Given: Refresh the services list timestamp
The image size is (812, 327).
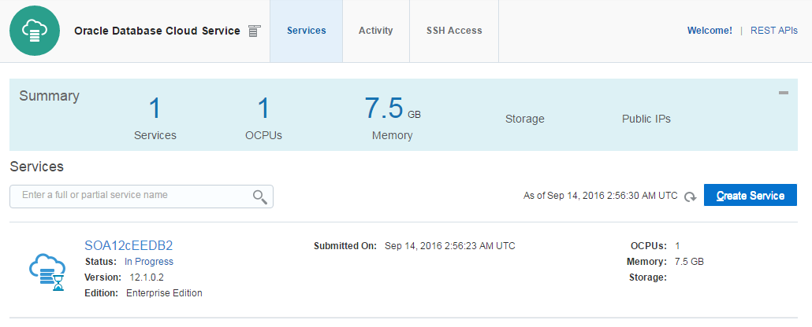Looking at the screenshot, I should (x=690, y=197).
